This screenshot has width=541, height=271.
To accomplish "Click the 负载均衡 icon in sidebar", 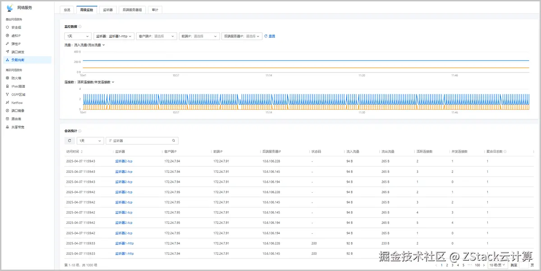I will click(7, 60).
